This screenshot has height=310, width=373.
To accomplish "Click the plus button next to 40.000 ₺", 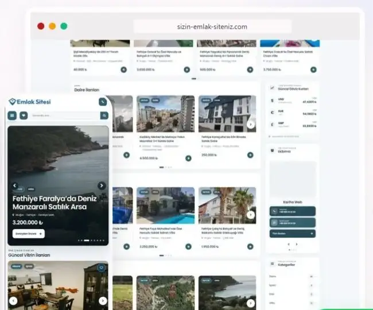I will [x=124, y=69].
